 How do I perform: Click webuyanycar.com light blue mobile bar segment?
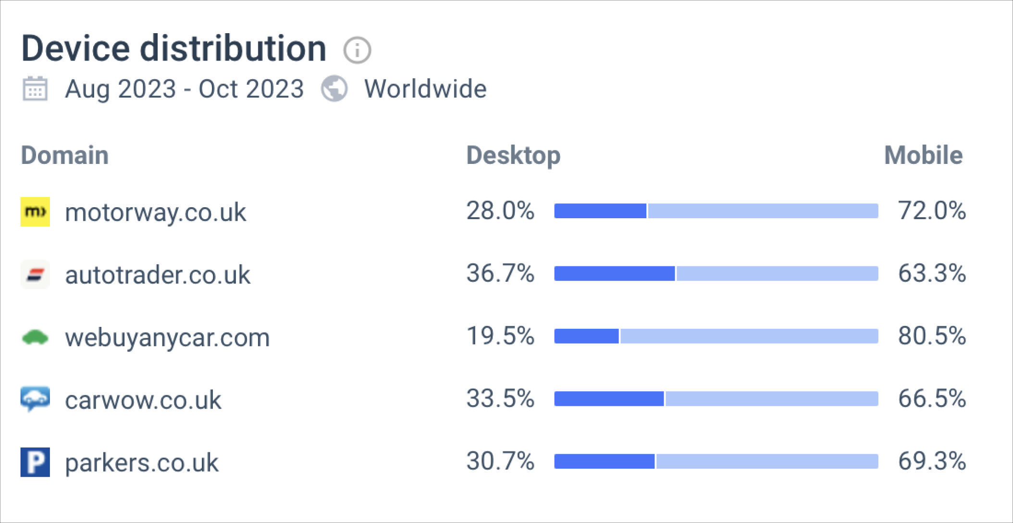749,336
